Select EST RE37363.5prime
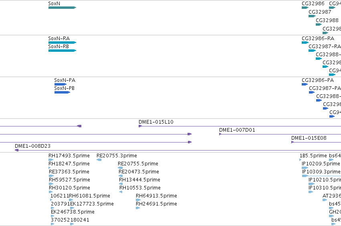 click(51, 176)
